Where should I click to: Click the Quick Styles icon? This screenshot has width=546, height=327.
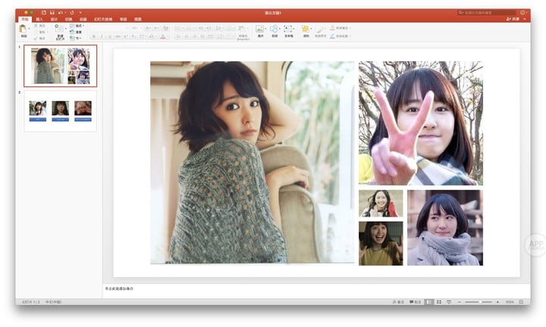coord(320,29)
